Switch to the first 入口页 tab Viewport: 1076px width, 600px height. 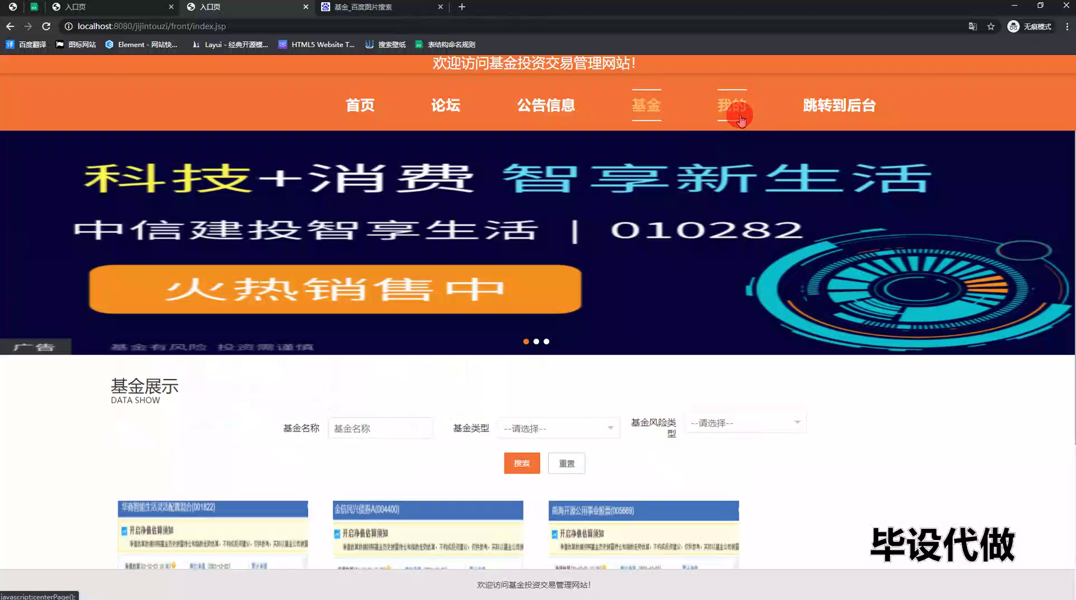112,7
